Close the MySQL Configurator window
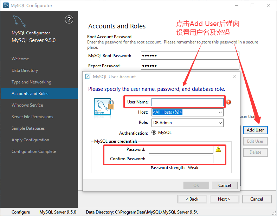 [x=269, y=6]
